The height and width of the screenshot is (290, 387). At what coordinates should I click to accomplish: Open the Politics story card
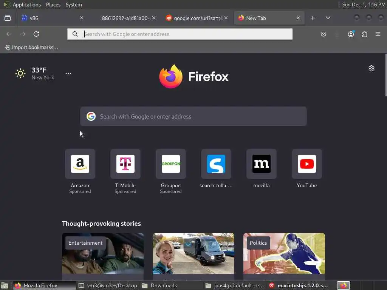tap(284, 256)
